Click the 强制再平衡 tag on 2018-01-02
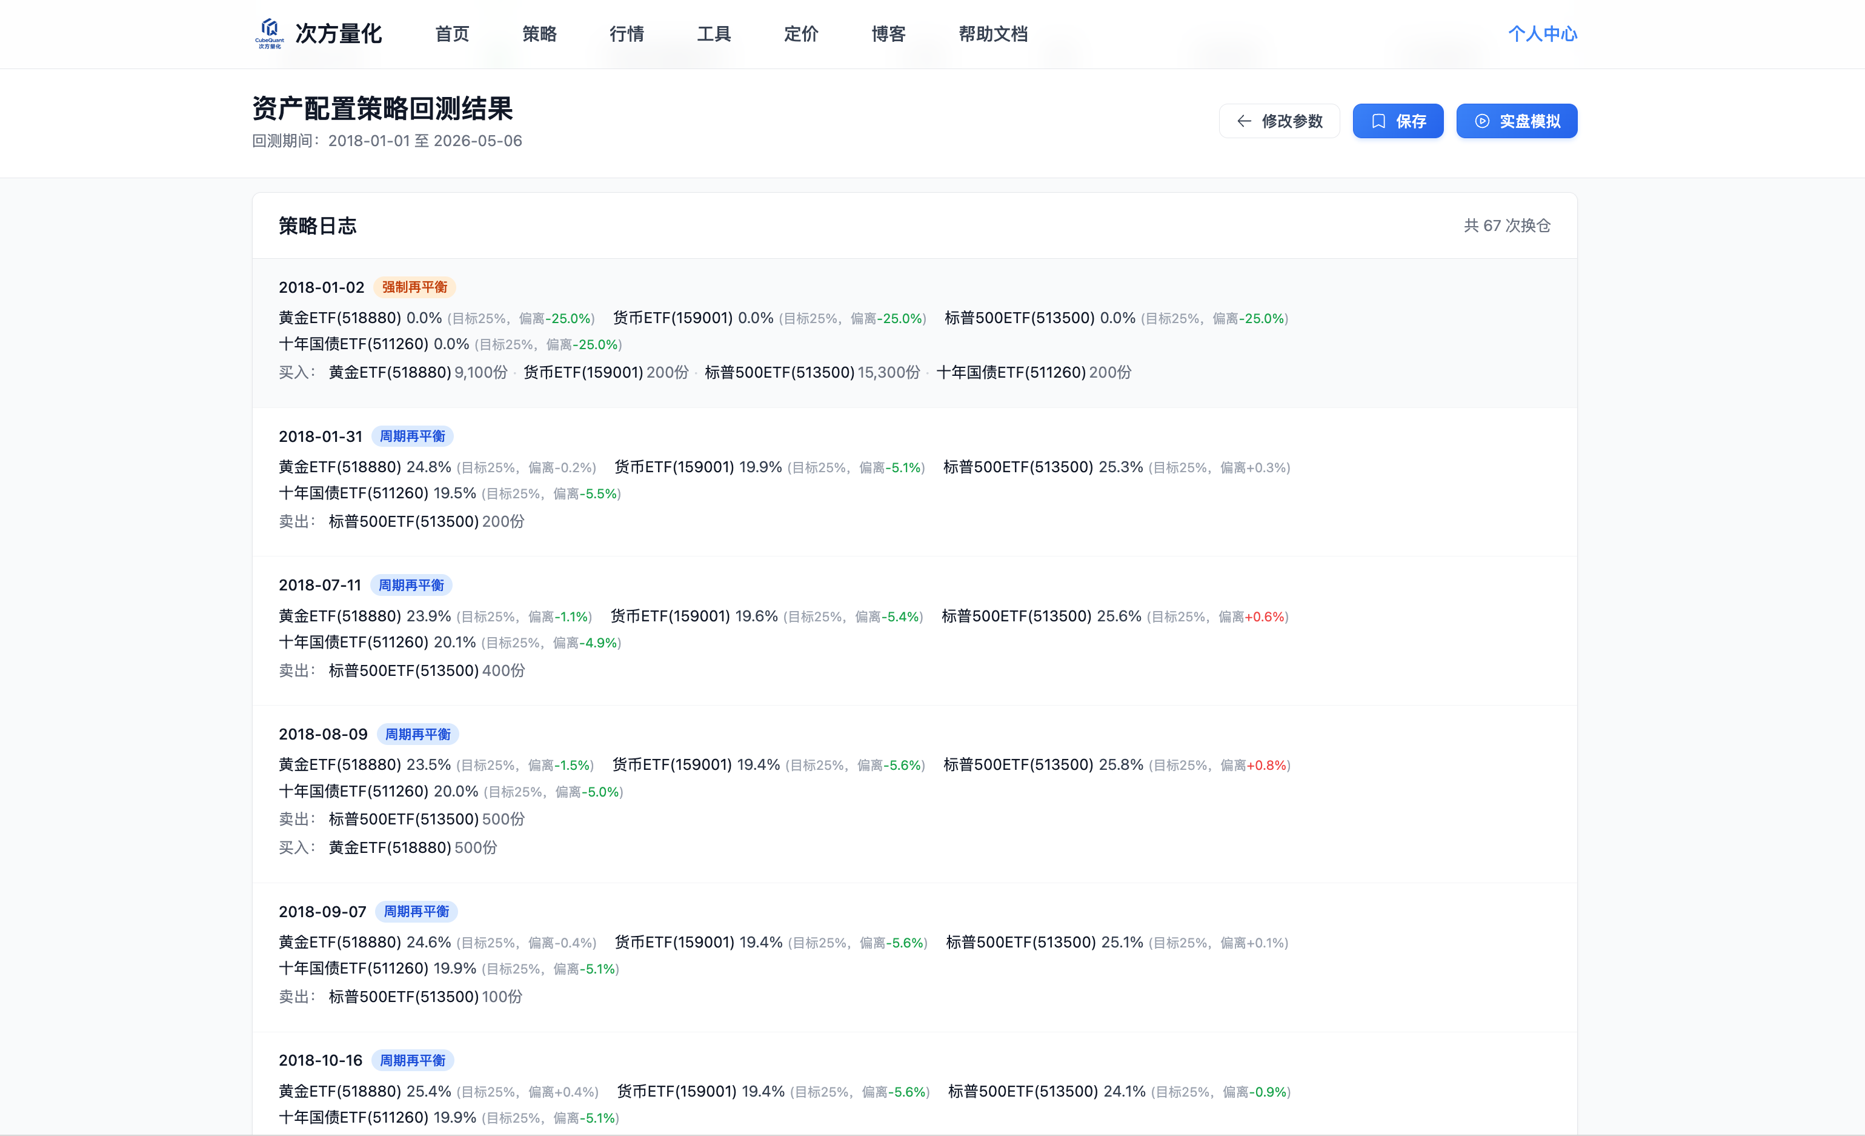This screenshot has width=1865, height=1136. click(414, 287)
